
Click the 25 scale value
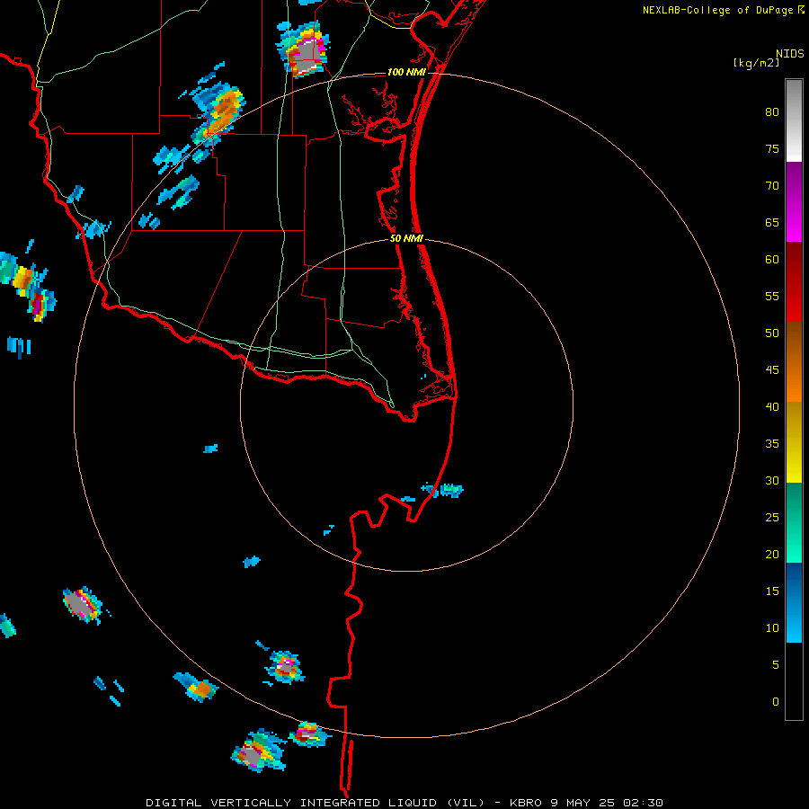pyautogui.click(x=772, y=518)
